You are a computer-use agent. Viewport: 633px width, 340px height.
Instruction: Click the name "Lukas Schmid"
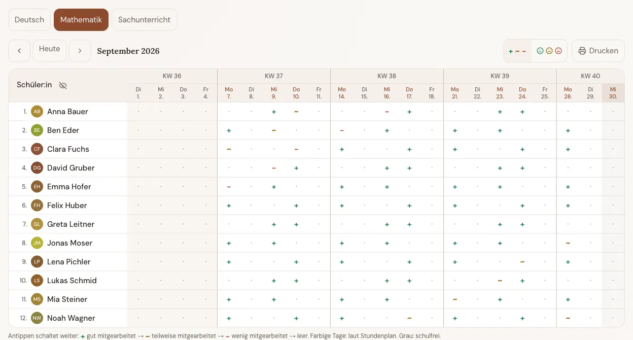(x=72, y=281)
